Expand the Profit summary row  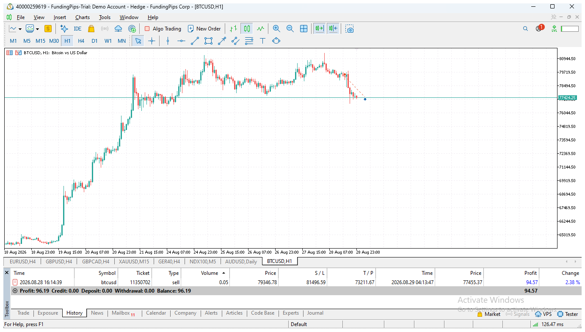click(x=15, y=291)
